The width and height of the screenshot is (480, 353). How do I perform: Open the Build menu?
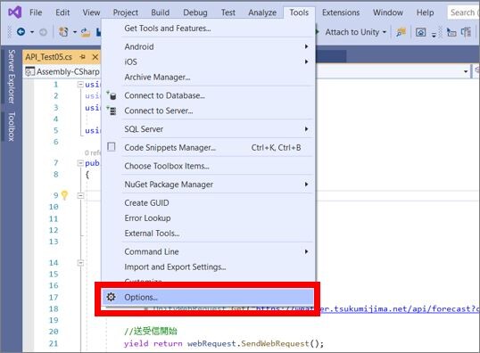(x=160, y=12)
